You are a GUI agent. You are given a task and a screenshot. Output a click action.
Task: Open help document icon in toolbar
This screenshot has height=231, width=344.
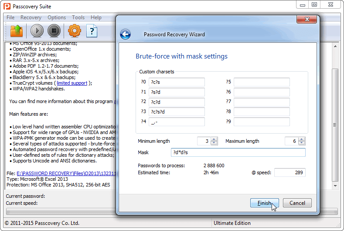coord(92,31)
